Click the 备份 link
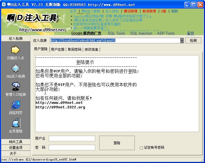 tap(190, 33)
